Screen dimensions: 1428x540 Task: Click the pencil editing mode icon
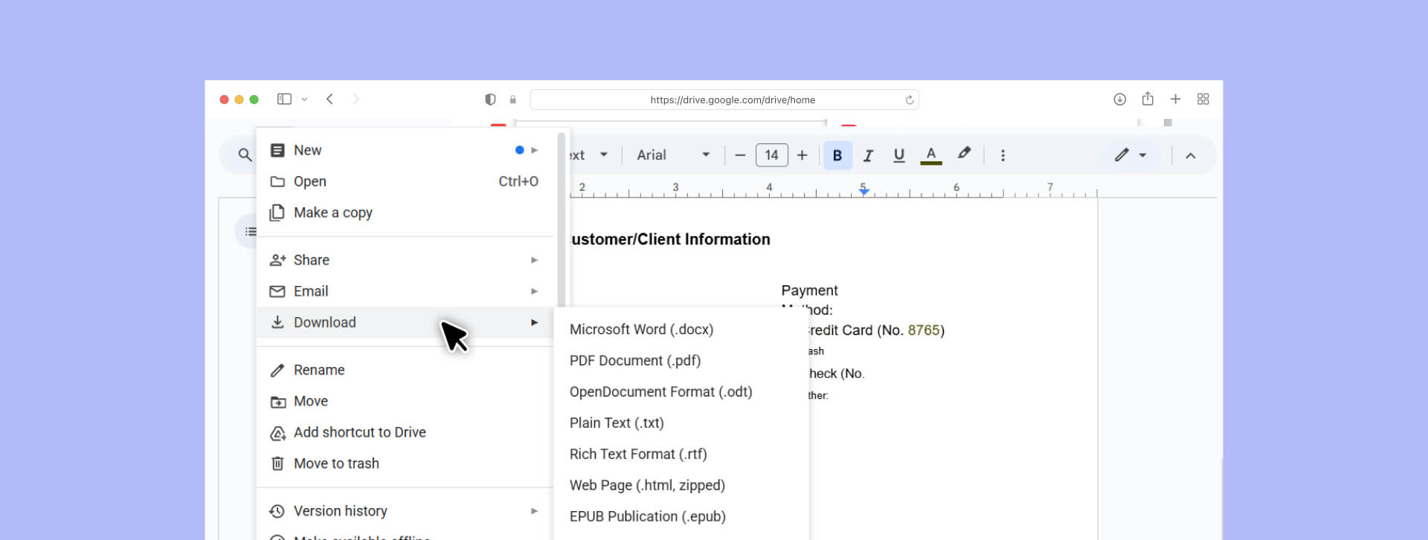pos(1121,154)
